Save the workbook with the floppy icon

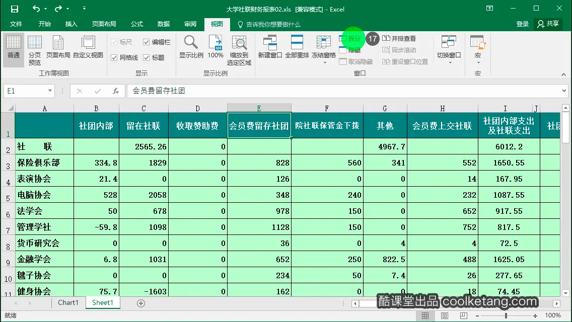[14, 9]
